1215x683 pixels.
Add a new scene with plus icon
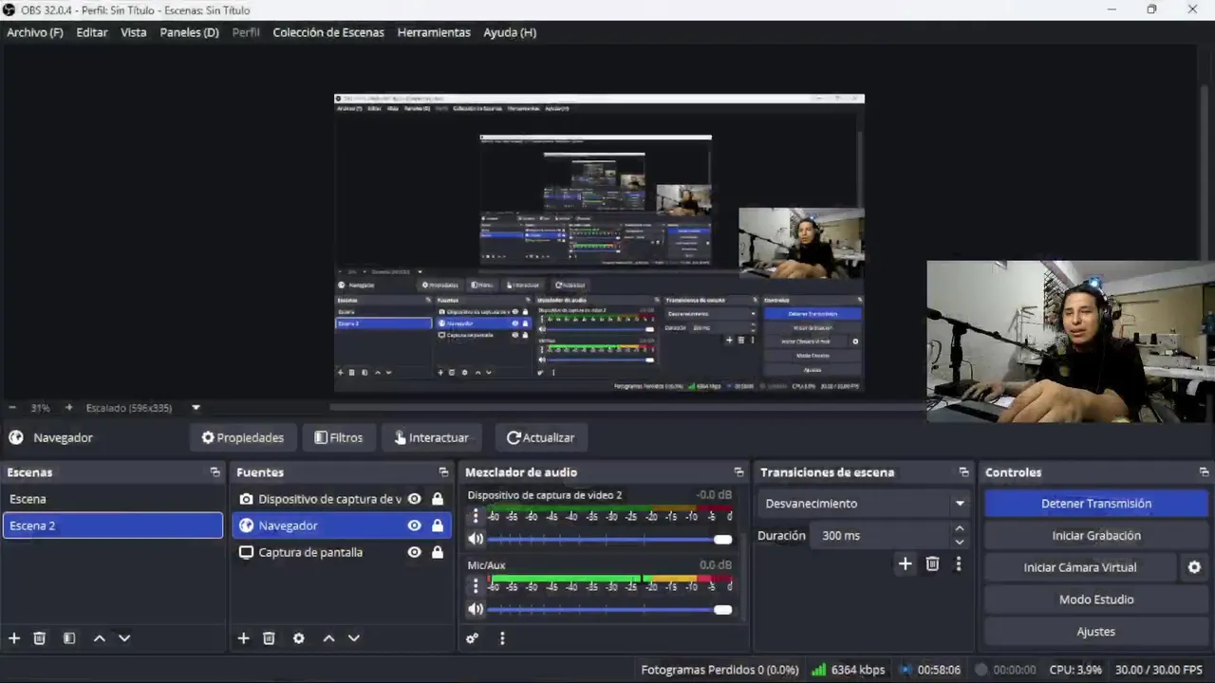click(x=14, y=638)
